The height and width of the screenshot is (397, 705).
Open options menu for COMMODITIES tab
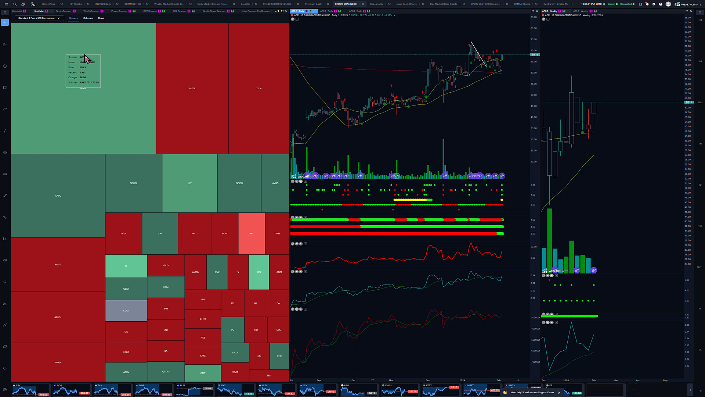click(x=144, y=4)
